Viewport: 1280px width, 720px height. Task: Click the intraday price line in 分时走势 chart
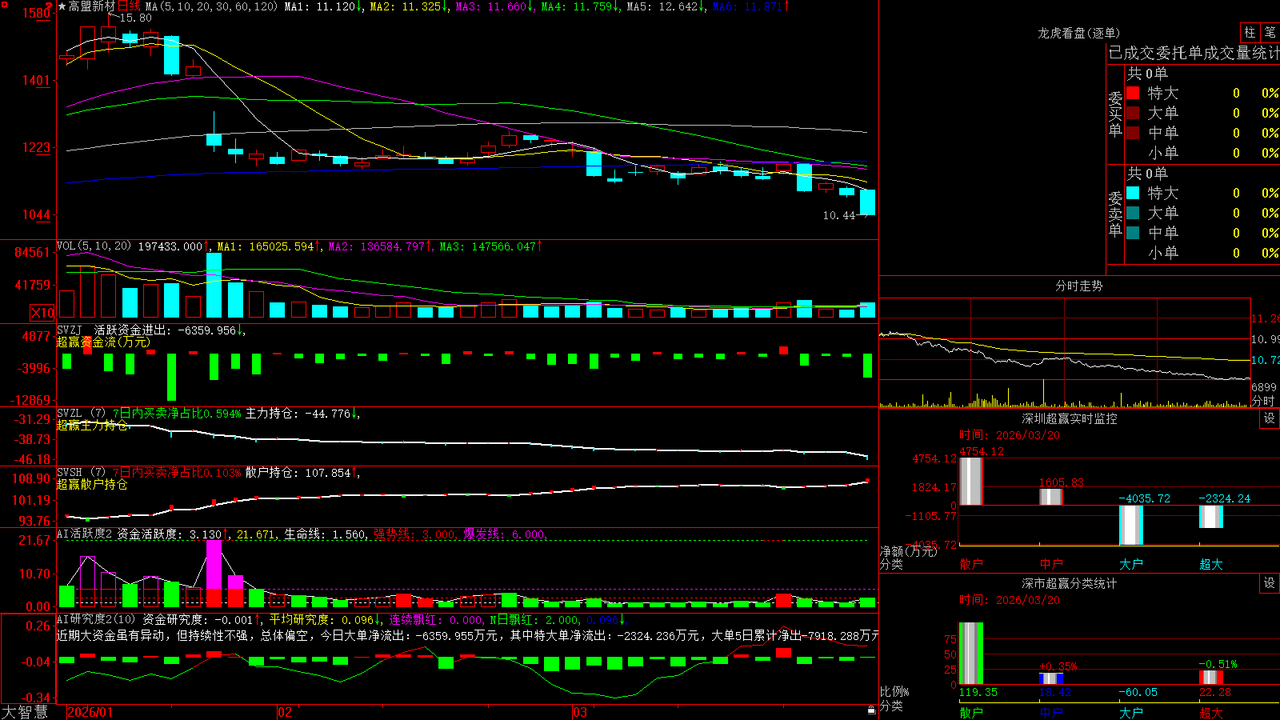coord(1064,358)
